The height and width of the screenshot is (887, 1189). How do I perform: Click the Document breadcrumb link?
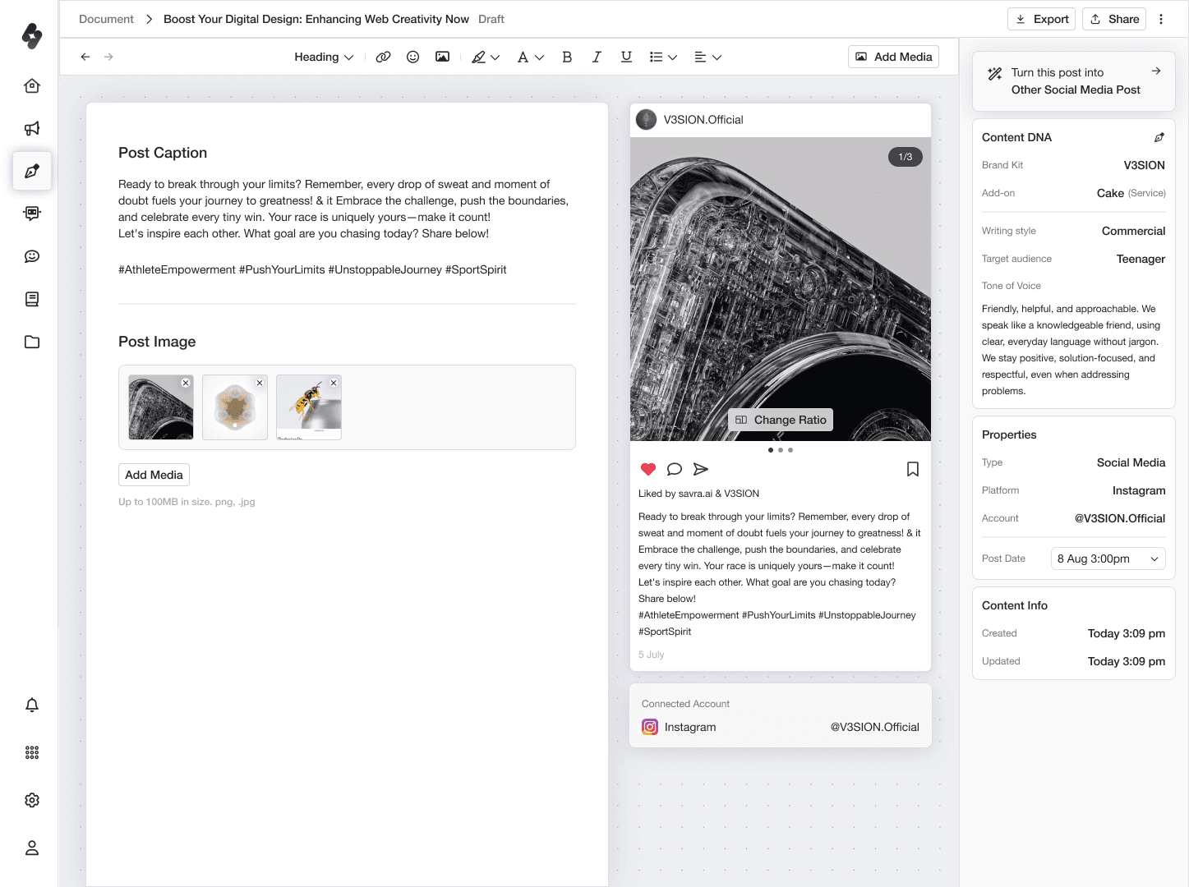106,19
